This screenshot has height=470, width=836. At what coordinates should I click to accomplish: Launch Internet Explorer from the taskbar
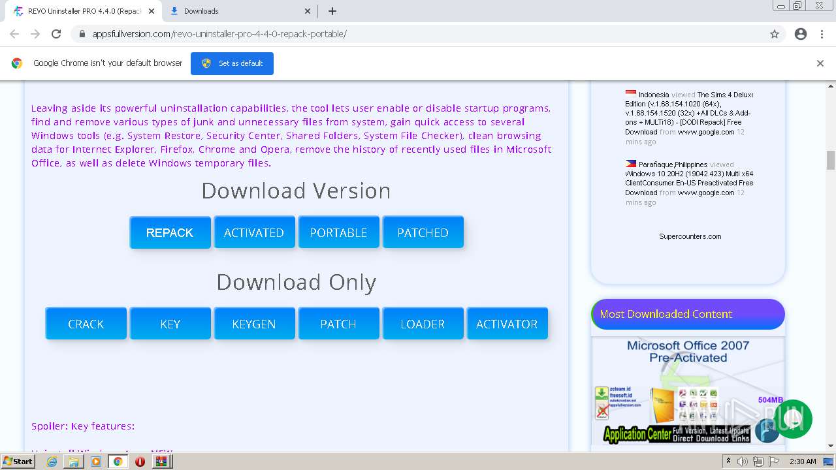click(x=52, y=462)
